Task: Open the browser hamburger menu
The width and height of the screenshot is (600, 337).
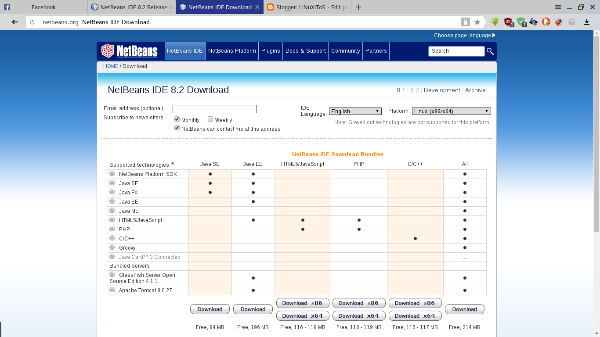Action: tap(558, 7)
